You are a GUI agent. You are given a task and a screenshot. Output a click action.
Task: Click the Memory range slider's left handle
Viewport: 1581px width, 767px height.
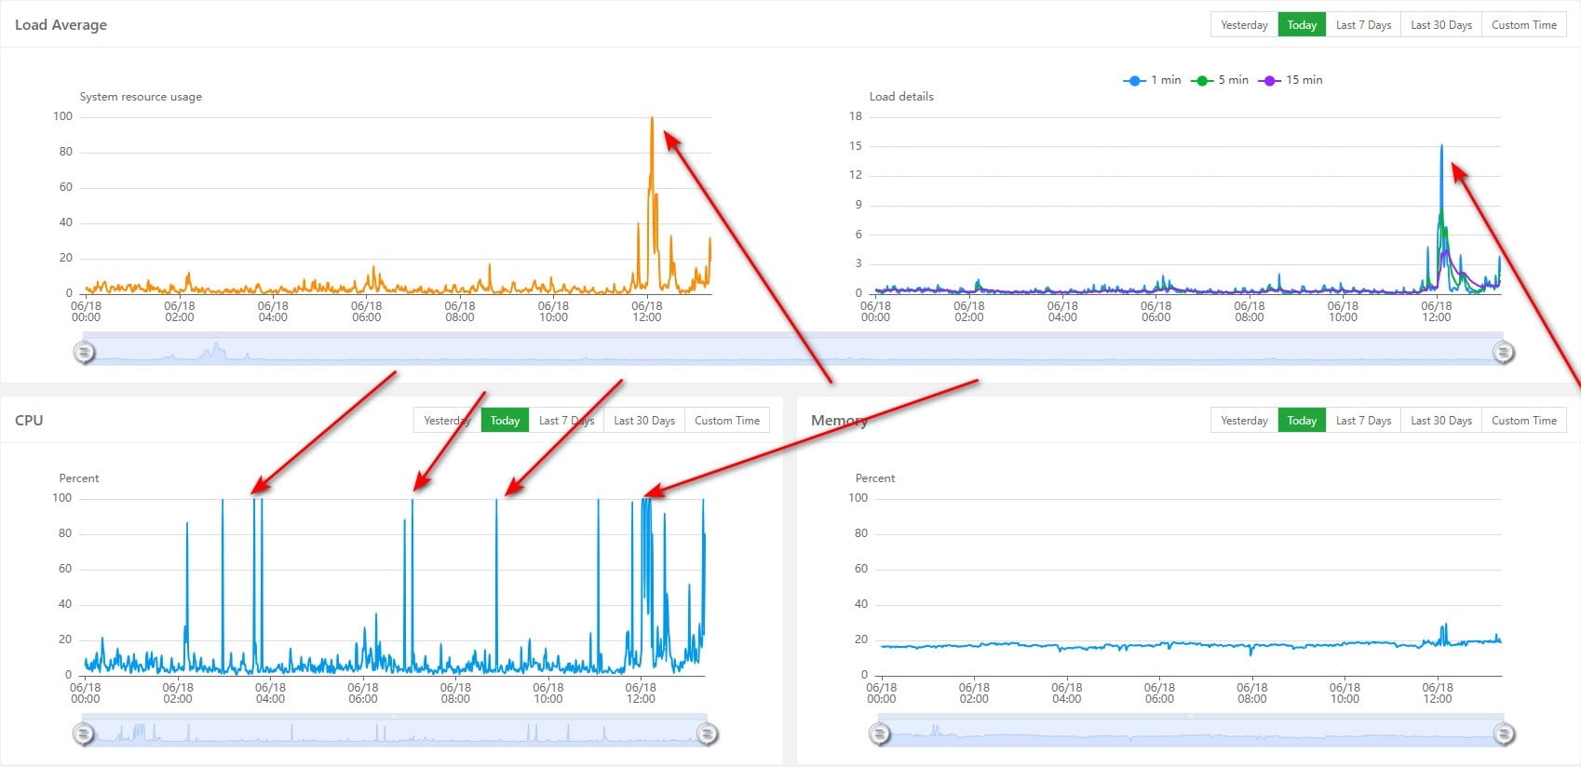click(x=880, y=733)
